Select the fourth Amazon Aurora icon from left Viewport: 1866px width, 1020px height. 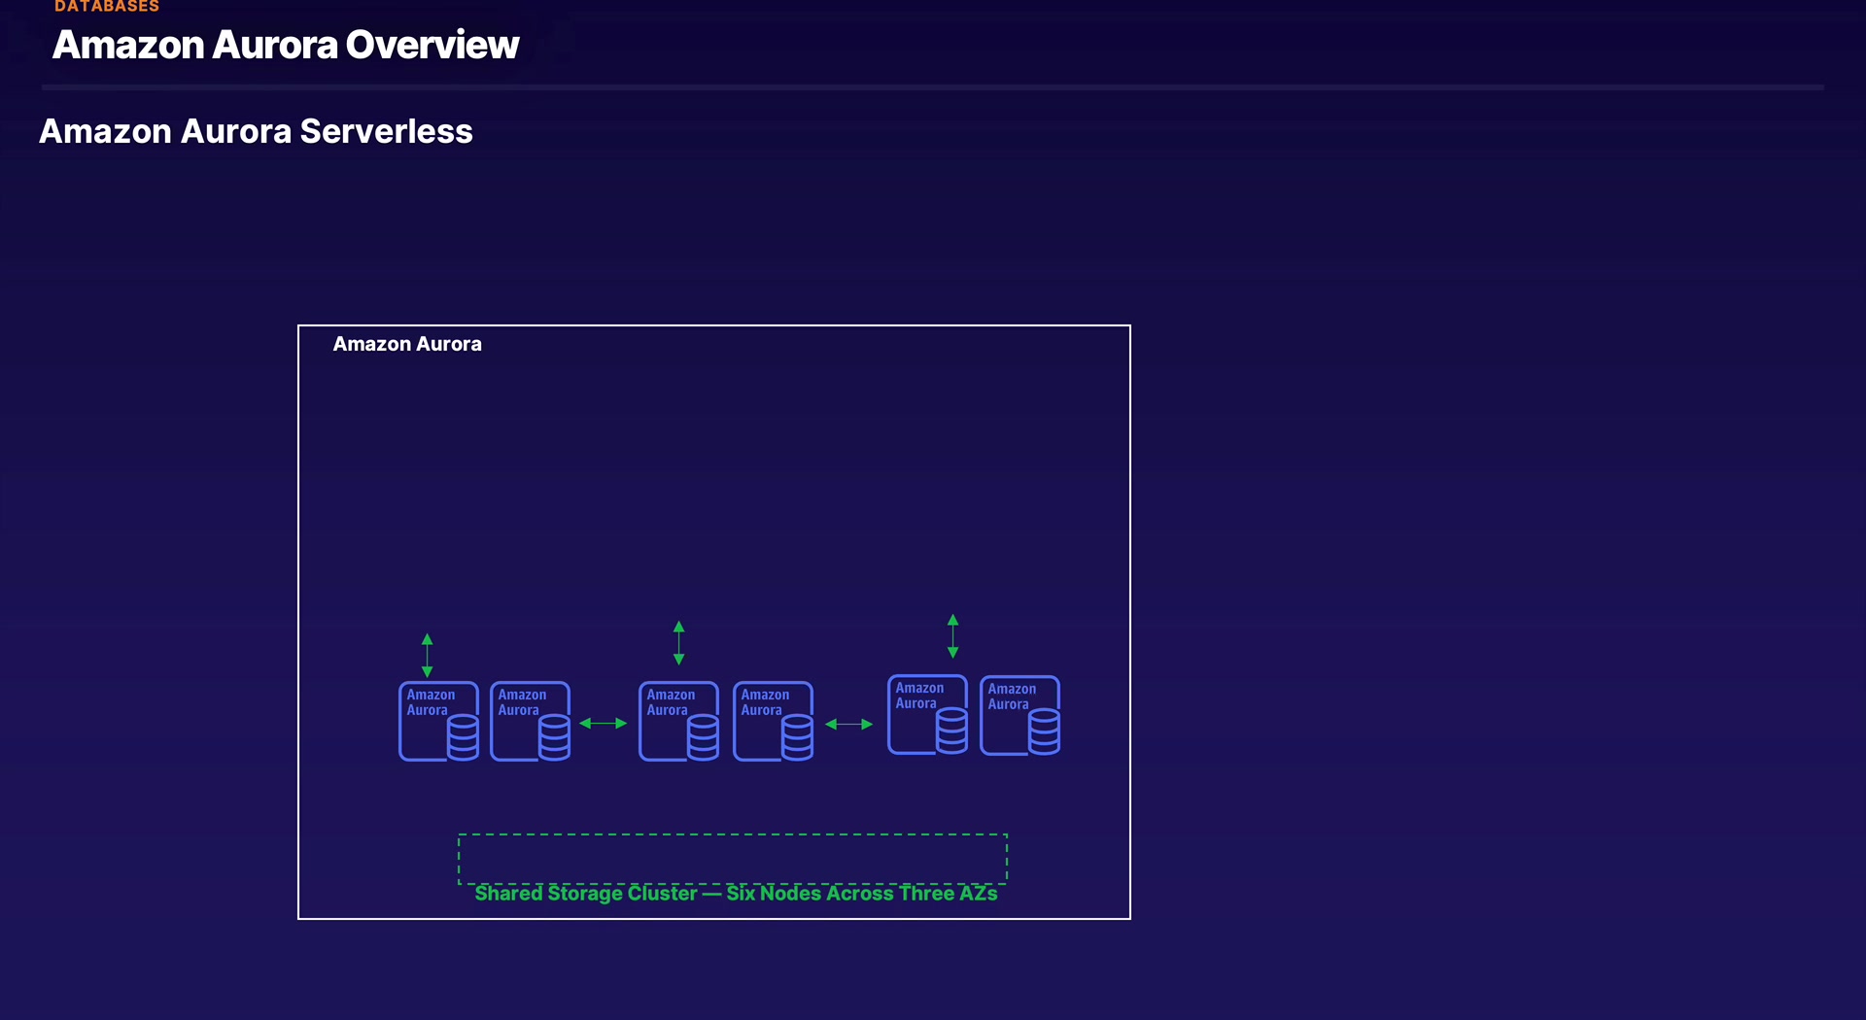pos(774,721)
